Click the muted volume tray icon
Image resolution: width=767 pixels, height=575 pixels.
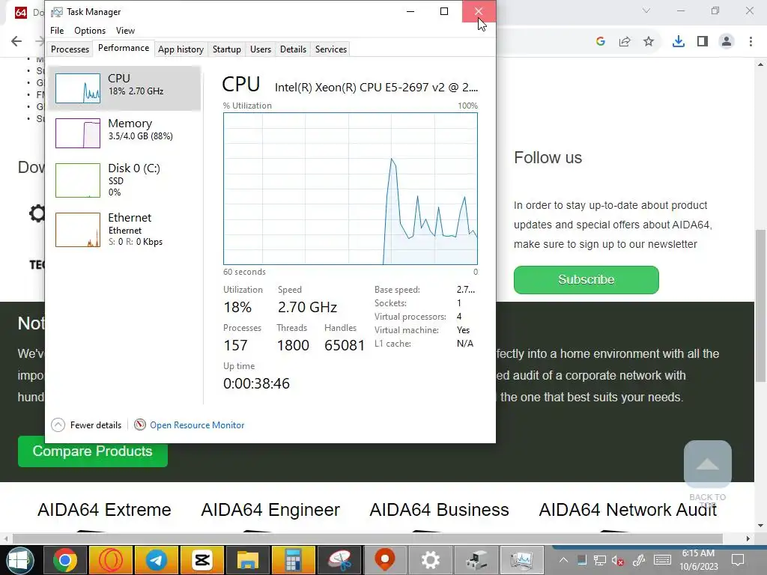[618, 560]
